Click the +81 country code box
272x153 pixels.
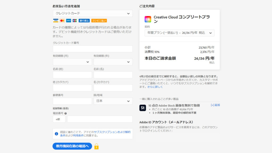coord(59,119)
